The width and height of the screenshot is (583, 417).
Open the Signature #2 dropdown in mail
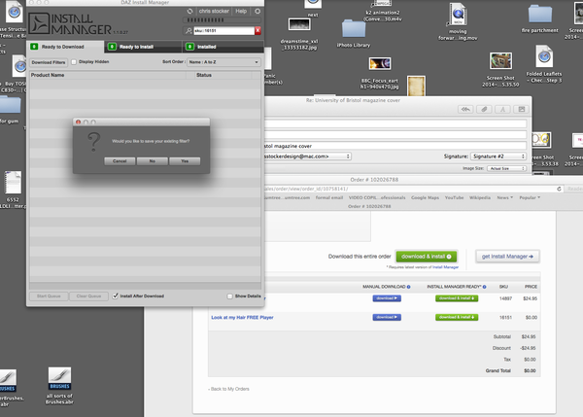coord(497,156)
